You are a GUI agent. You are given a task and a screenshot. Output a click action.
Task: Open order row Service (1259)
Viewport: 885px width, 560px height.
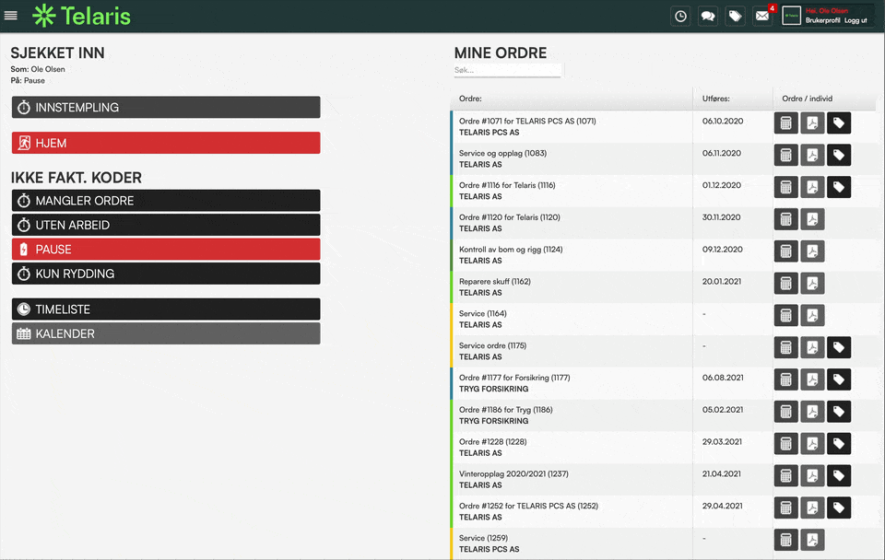pos(663,543)
